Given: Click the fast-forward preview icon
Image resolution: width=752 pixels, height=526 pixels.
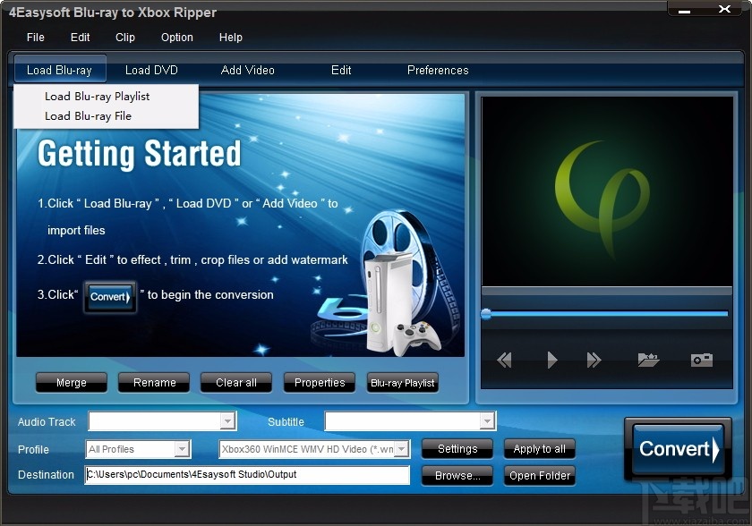Looking at the screenshot, I should (x=594, y=360).
